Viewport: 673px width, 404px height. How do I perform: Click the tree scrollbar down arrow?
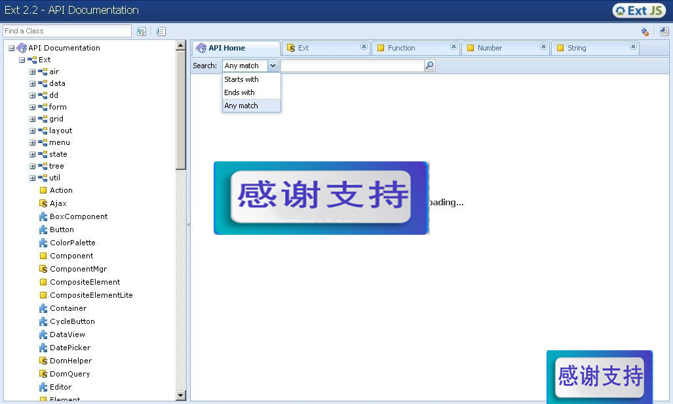(x=181, y=395)
